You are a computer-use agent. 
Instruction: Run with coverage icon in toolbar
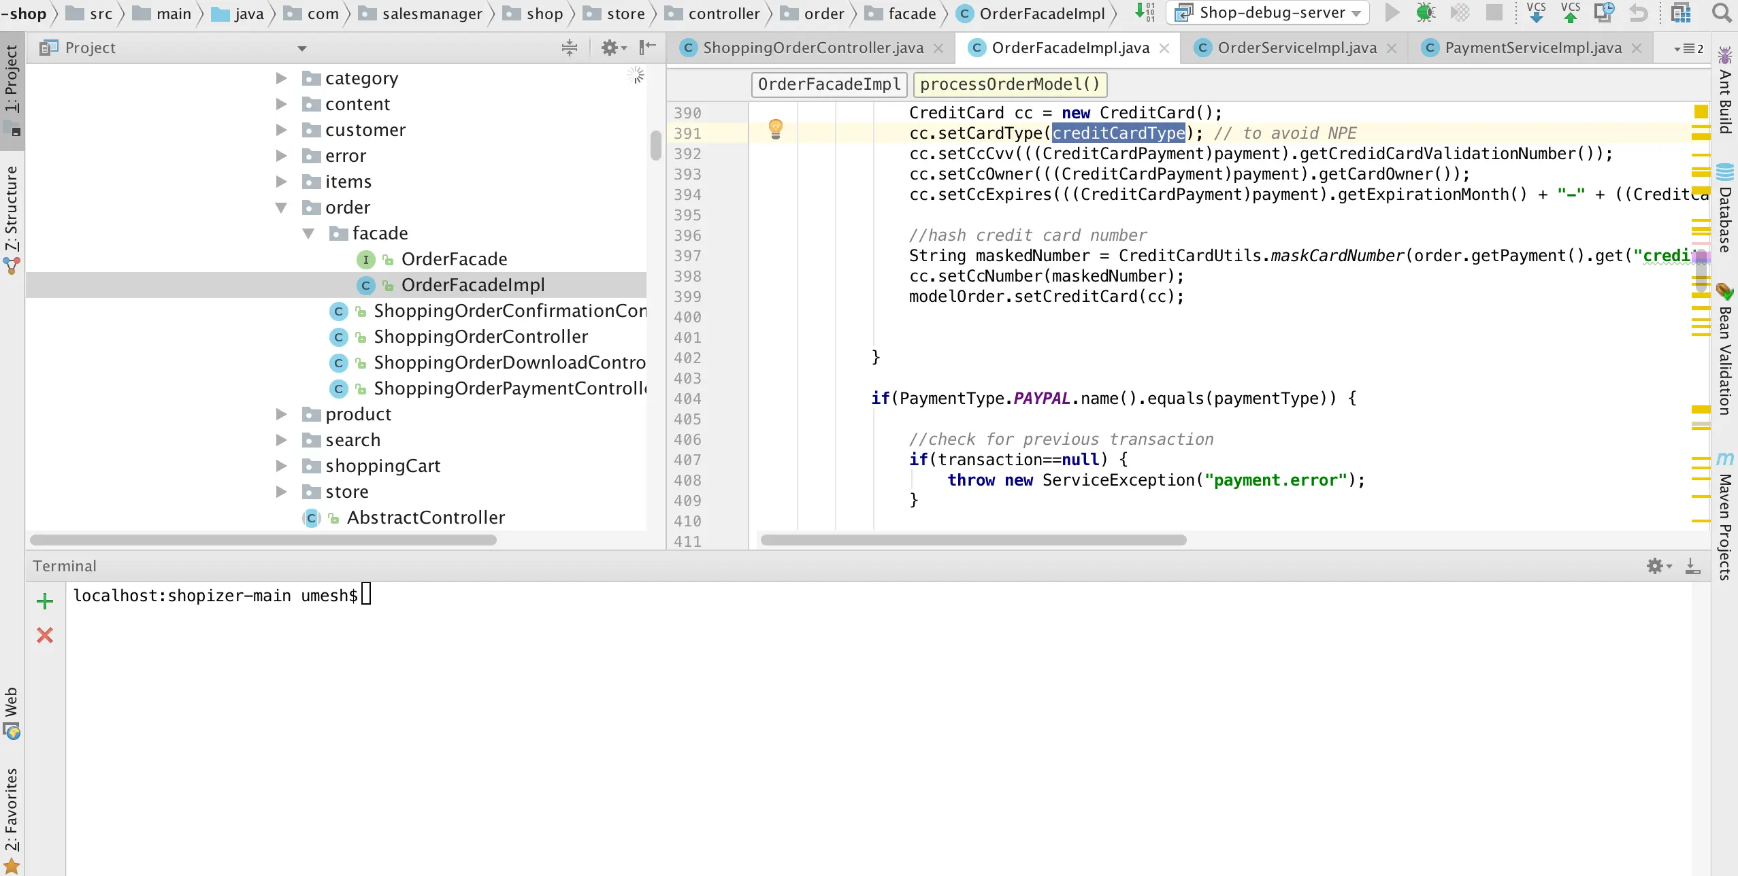point(1459,13)
